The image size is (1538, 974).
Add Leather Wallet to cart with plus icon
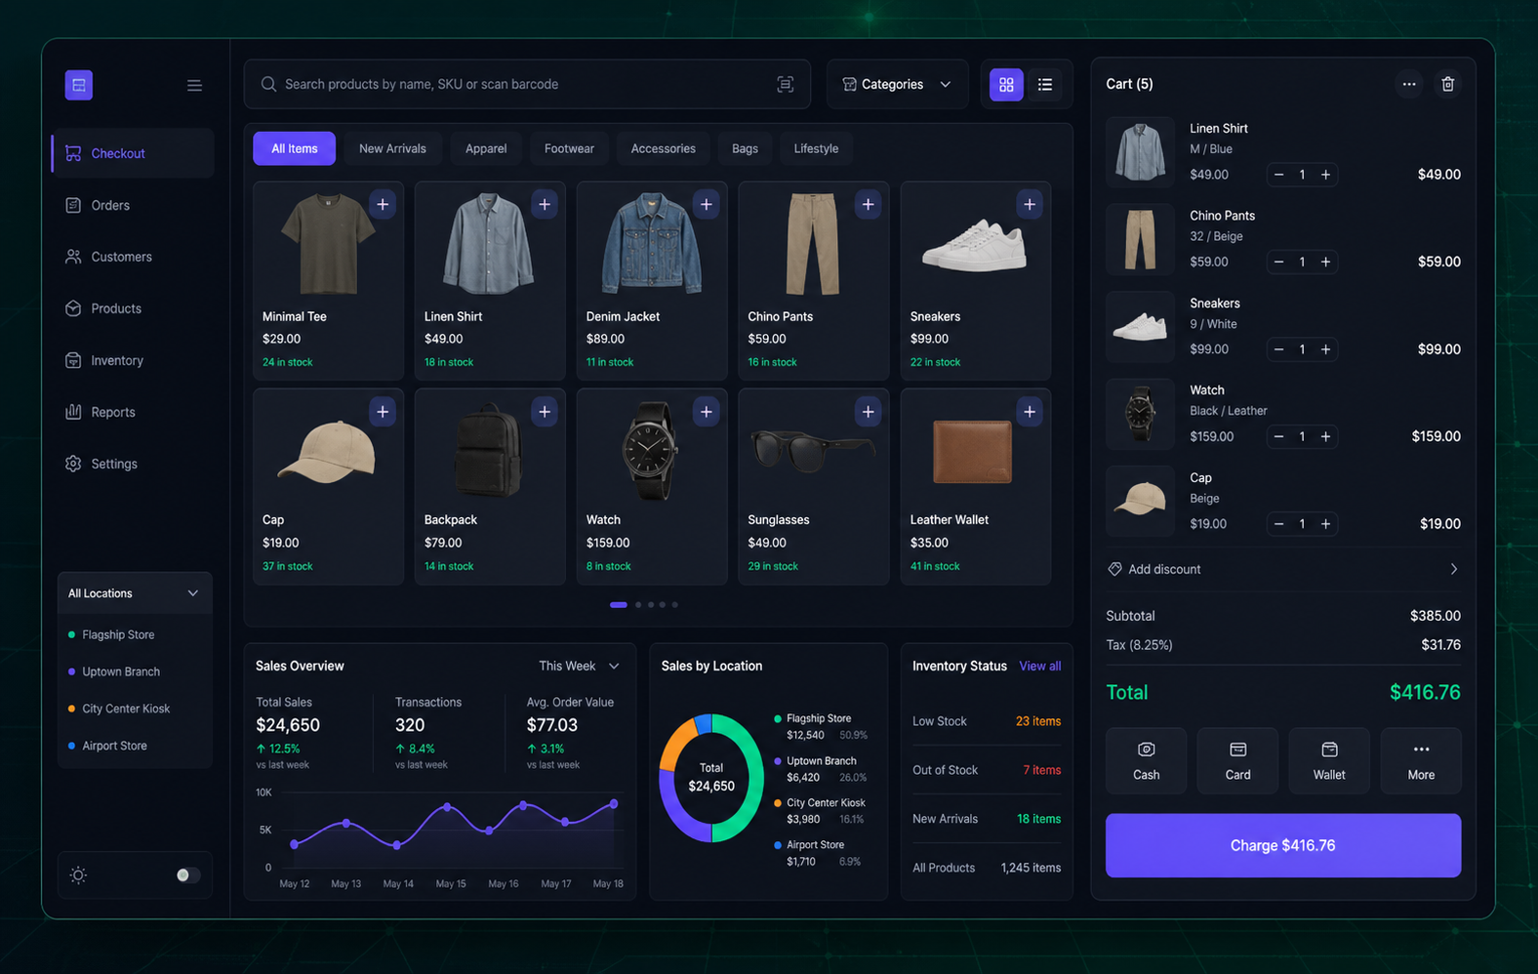coord(1030,412)
